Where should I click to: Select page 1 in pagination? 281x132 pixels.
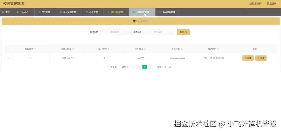(145, 67)
